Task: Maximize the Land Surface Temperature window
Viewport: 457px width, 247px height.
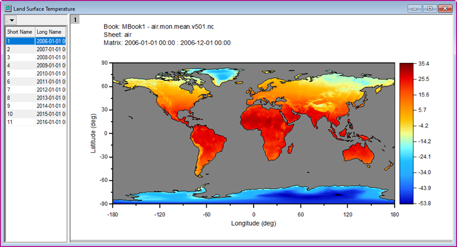Action: click(x=429, y=8)
